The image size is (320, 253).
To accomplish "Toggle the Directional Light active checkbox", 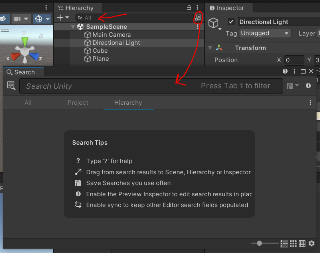I will point(231,22).
